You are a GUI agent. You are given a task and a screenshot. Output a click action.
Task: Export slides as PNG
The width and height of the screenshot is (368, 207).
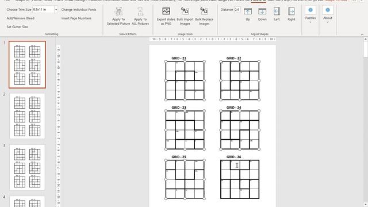(x=166, y=16)
